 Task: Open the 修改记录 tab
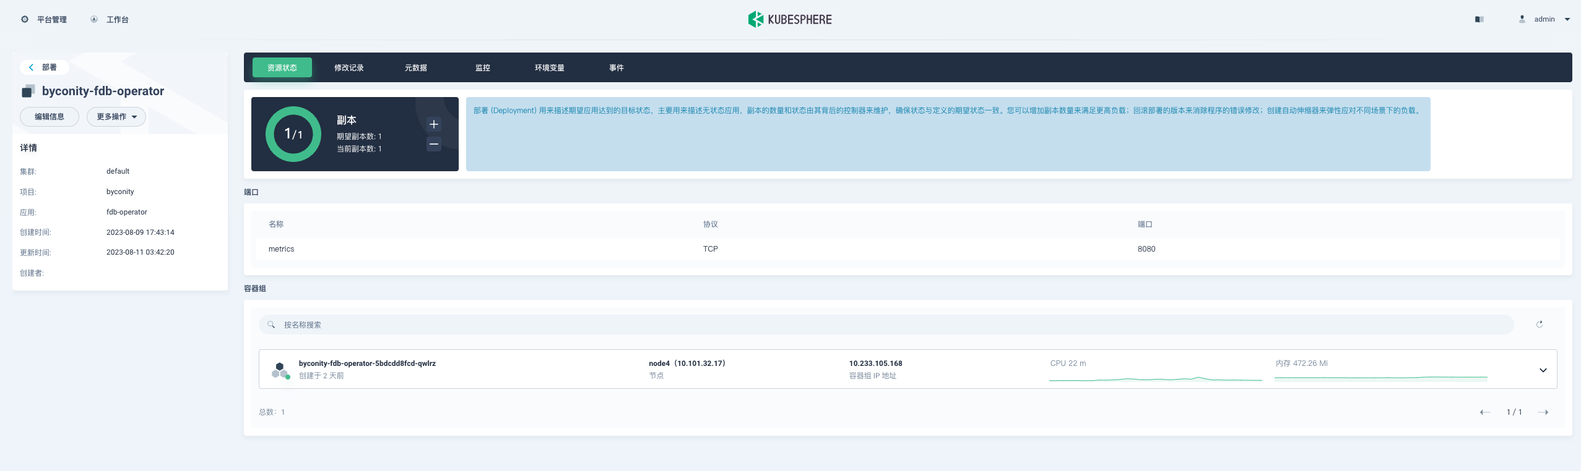click(x=349, y=68)
